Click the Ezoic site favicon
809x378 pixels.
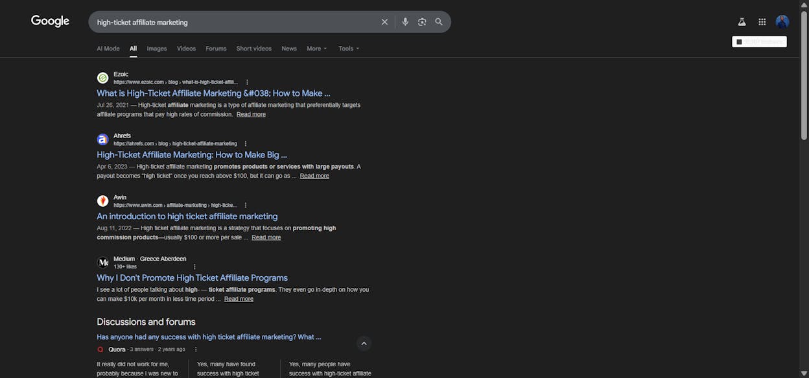coord(102,78)
